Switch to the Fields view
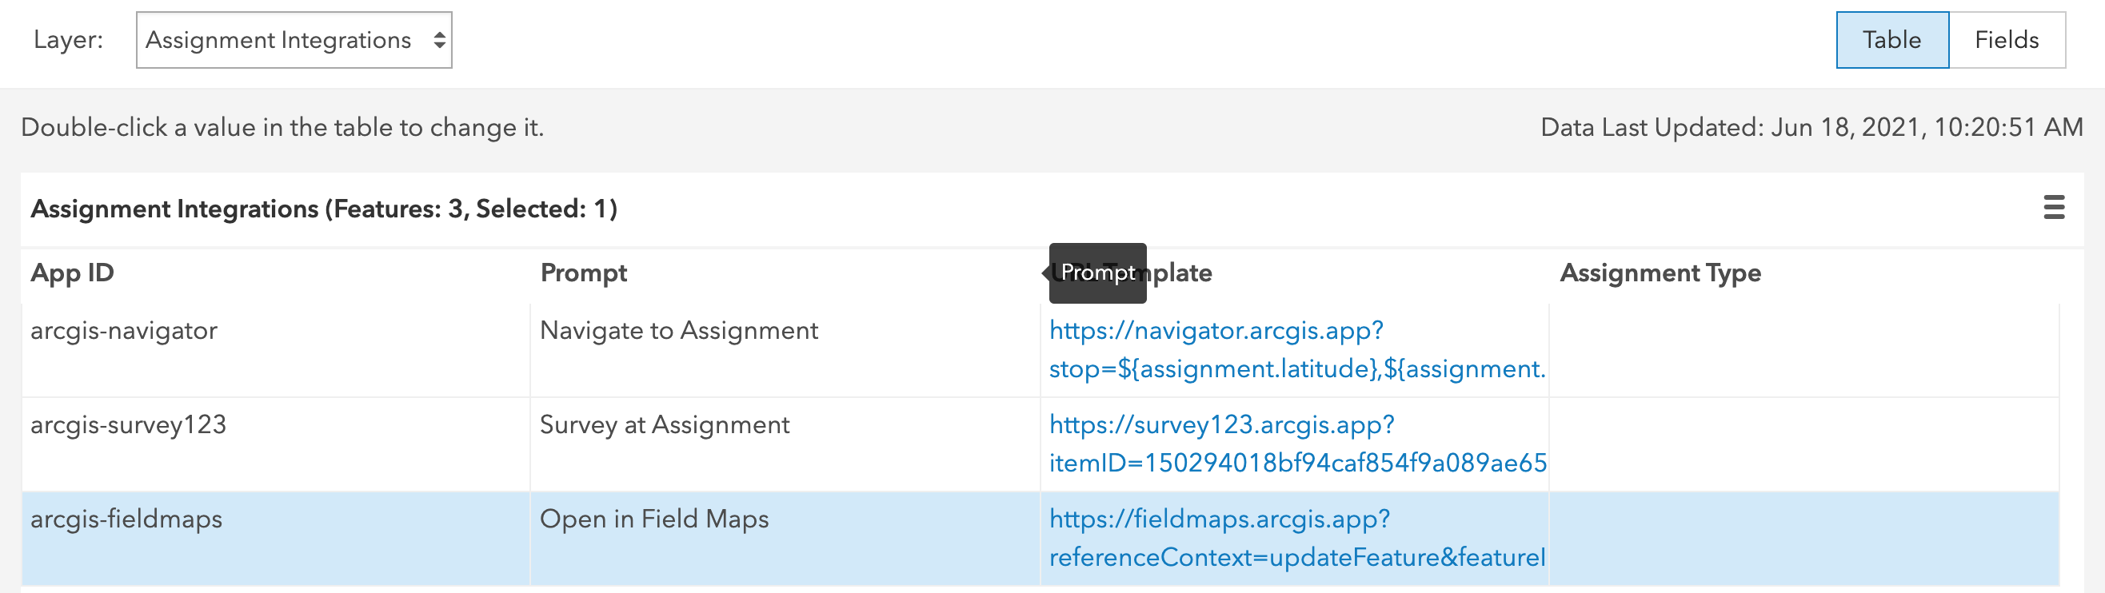The image size is (2105, 593). click(x=2006, y=38)
